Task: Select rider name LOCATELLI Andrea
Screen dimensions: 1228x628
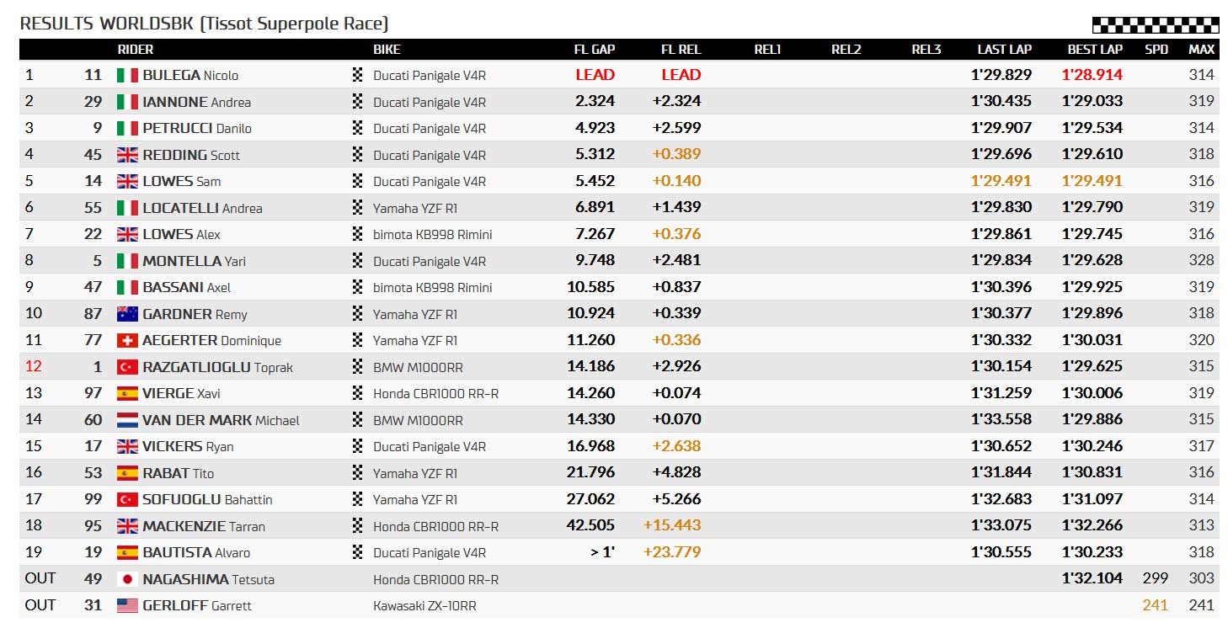Action: click(202, 208)
